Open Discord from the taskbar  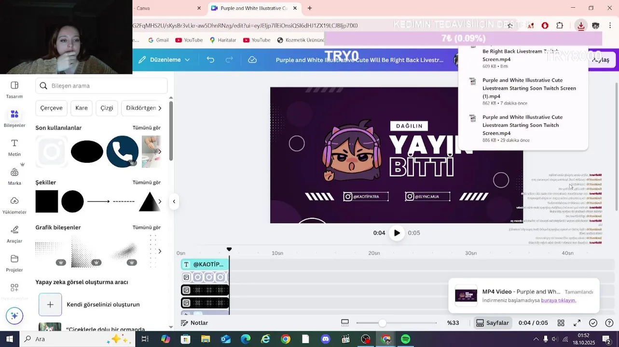(326, 339)
